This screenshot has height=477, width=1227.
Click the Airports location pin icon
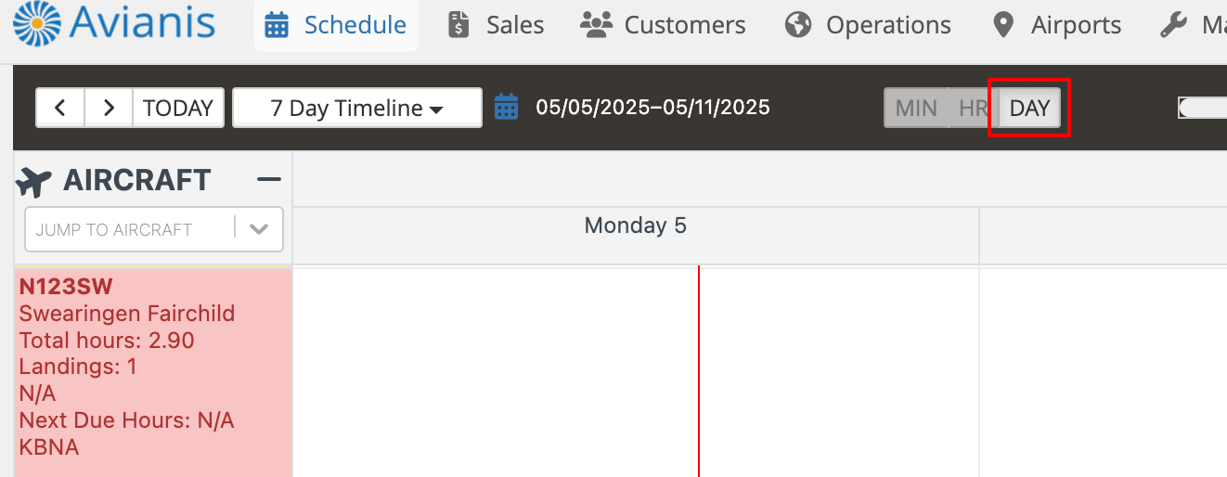click(1002, 25)
